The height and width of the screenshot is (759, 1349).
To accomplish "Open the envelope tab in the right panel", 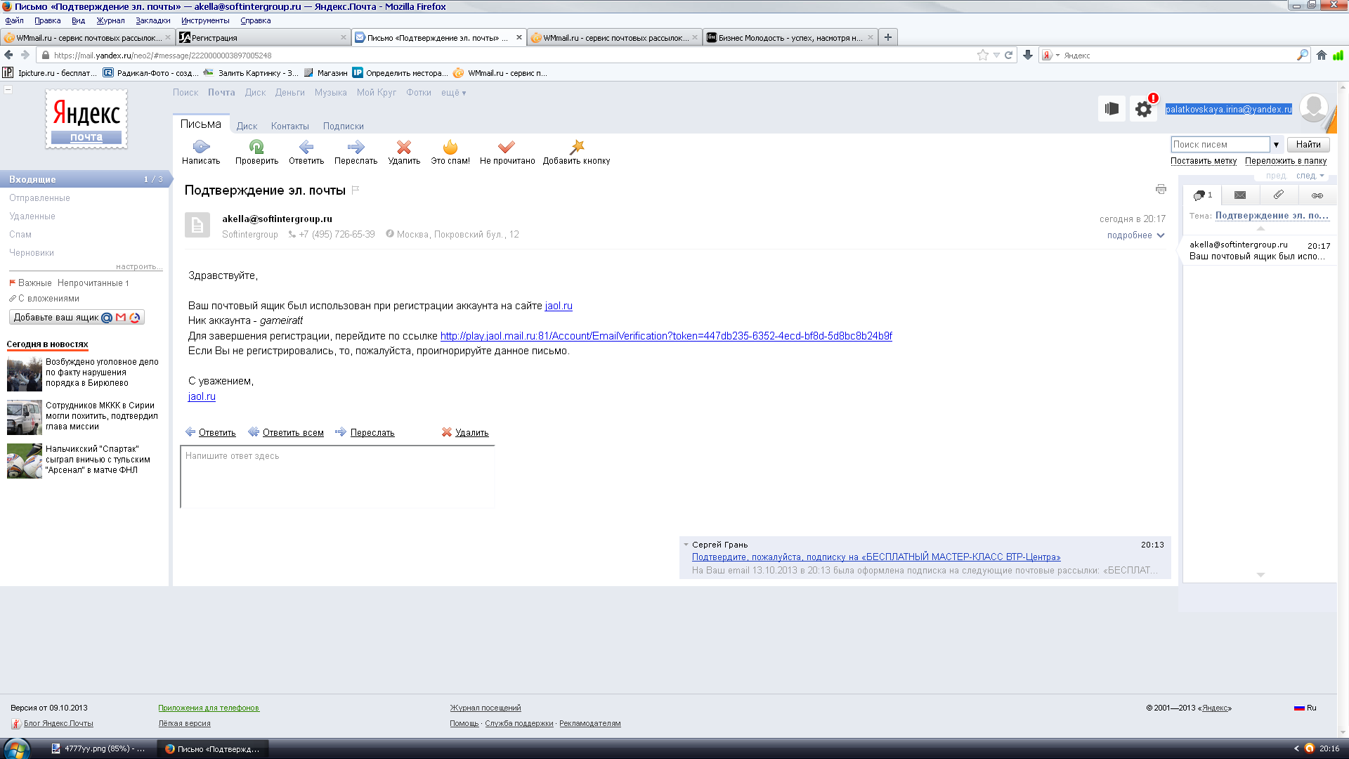I will coord(1240,195).
